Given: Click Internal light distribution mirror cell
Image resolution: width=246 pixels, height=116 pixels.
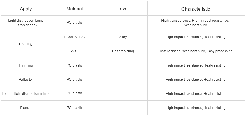Looking at the screenshot, I should point(26,94).
